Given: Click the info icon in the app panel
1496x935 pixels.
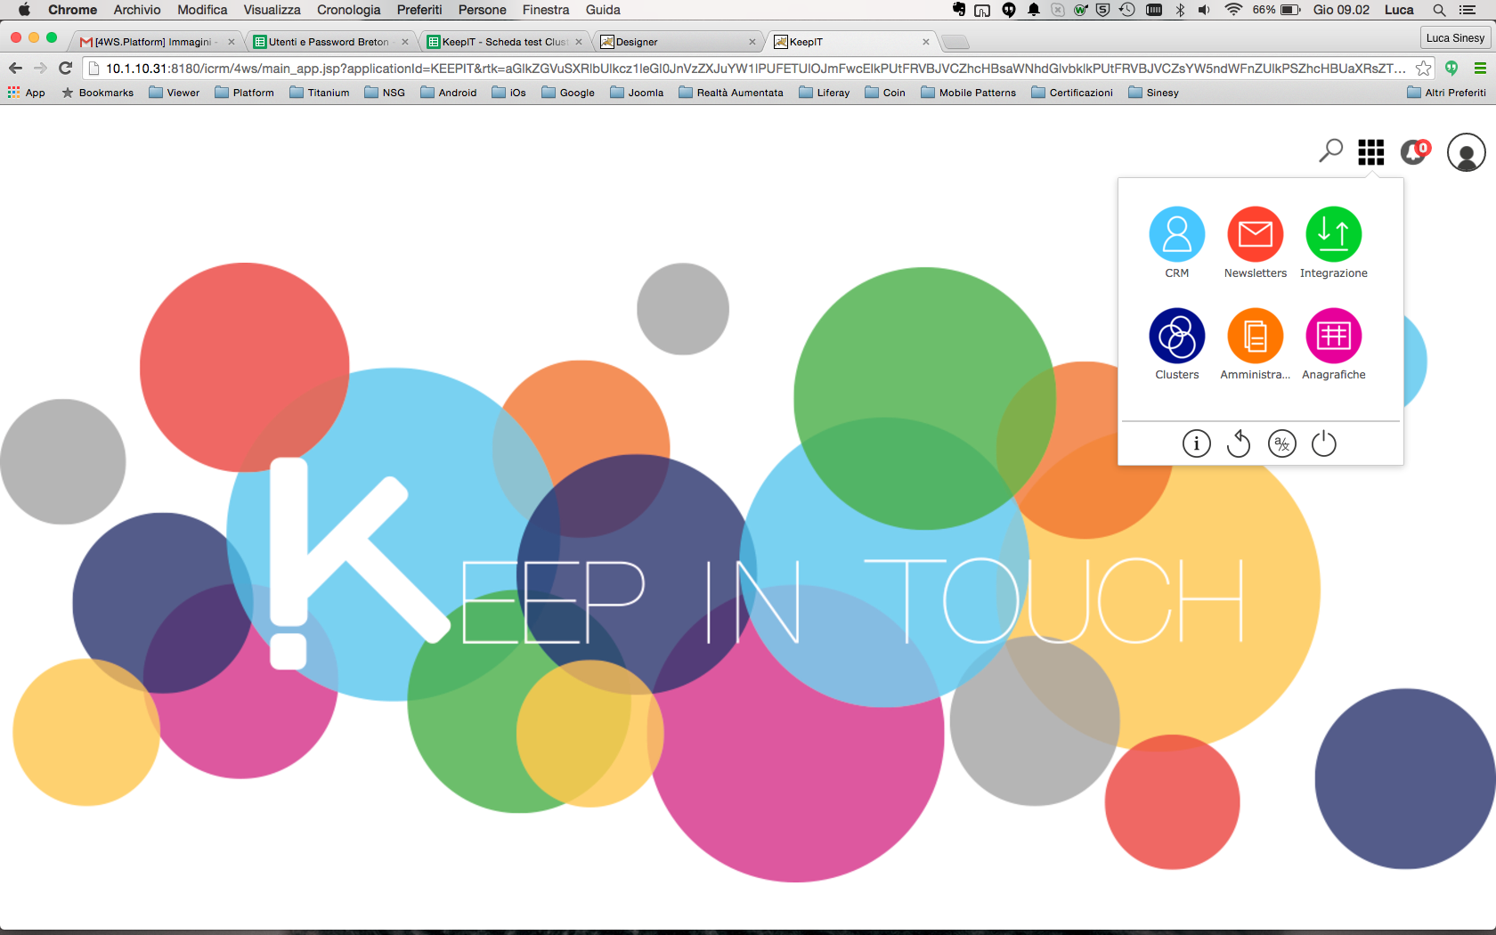Looking at the screenshot, I should coord(1196,443).
